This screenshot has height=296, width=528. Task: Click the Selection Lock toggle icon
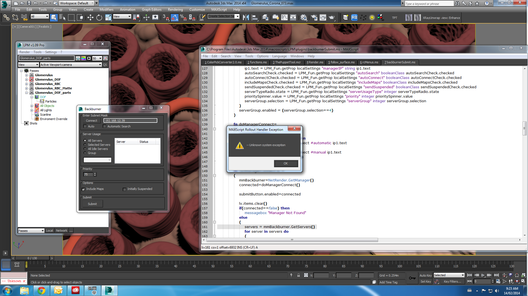pyautogui.click(x=298, y=275)
